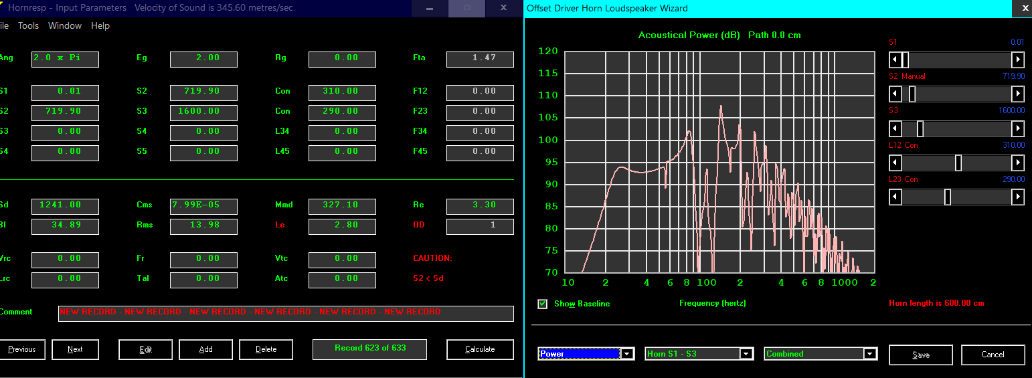Select the Vtc input field
This screenshot has width=1032, height=378.
point(342,260)
